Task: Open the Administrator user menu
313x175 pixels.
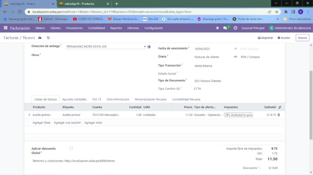Action: click(290, 28)
